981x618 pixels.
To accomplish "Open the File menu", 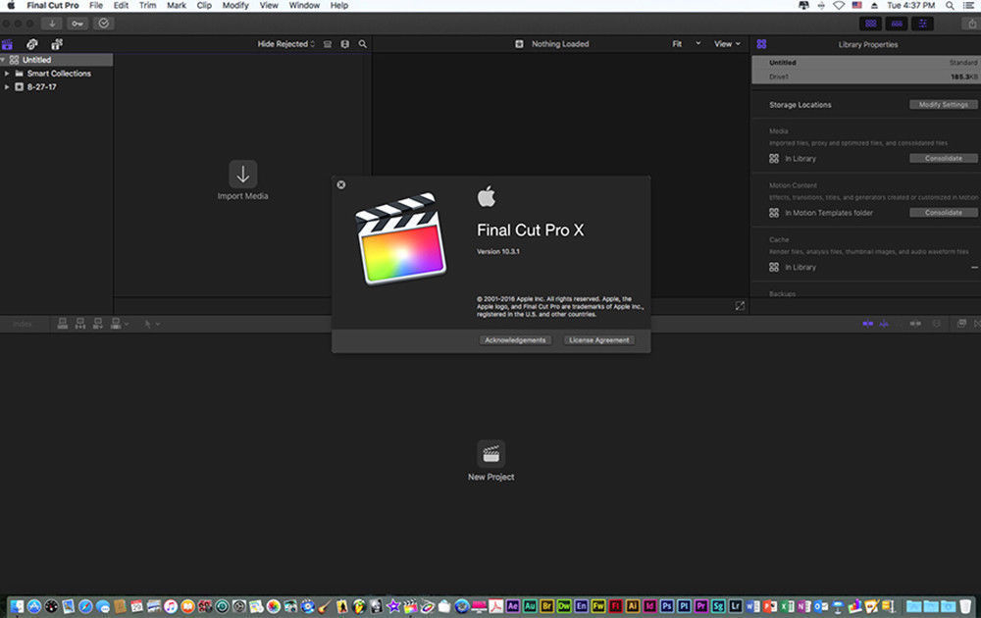I will [96, 6].
